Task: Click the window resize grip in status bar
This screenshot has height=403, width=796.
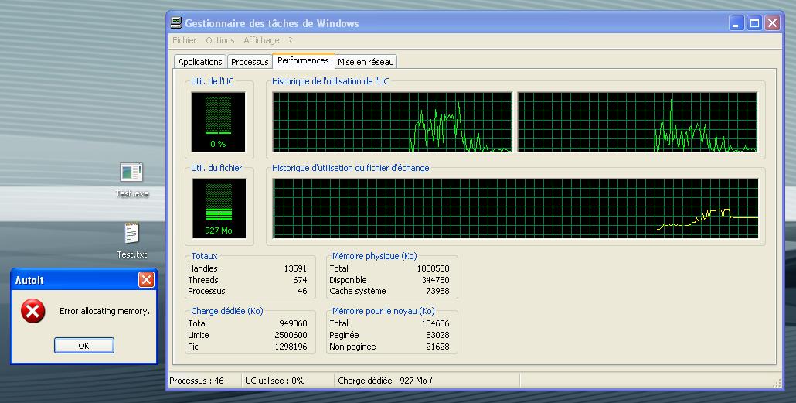Action: pyautogui.click(x=777, y=384)
